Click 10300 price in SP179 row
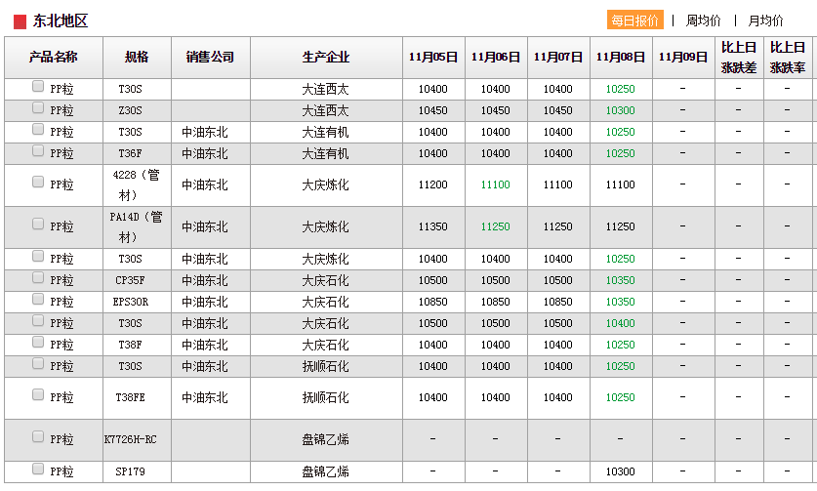 click(621, 471)
